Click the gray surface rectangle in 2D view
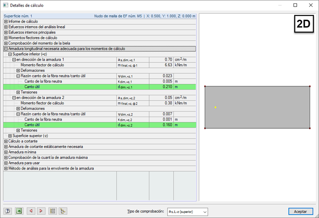 (257, 107)
